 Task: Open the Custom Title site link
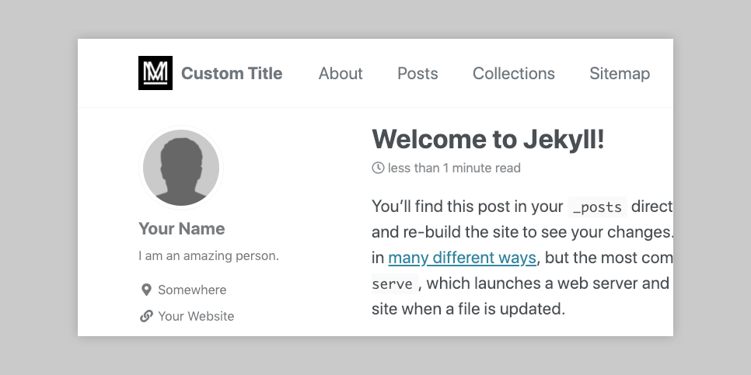click(232, 74)
